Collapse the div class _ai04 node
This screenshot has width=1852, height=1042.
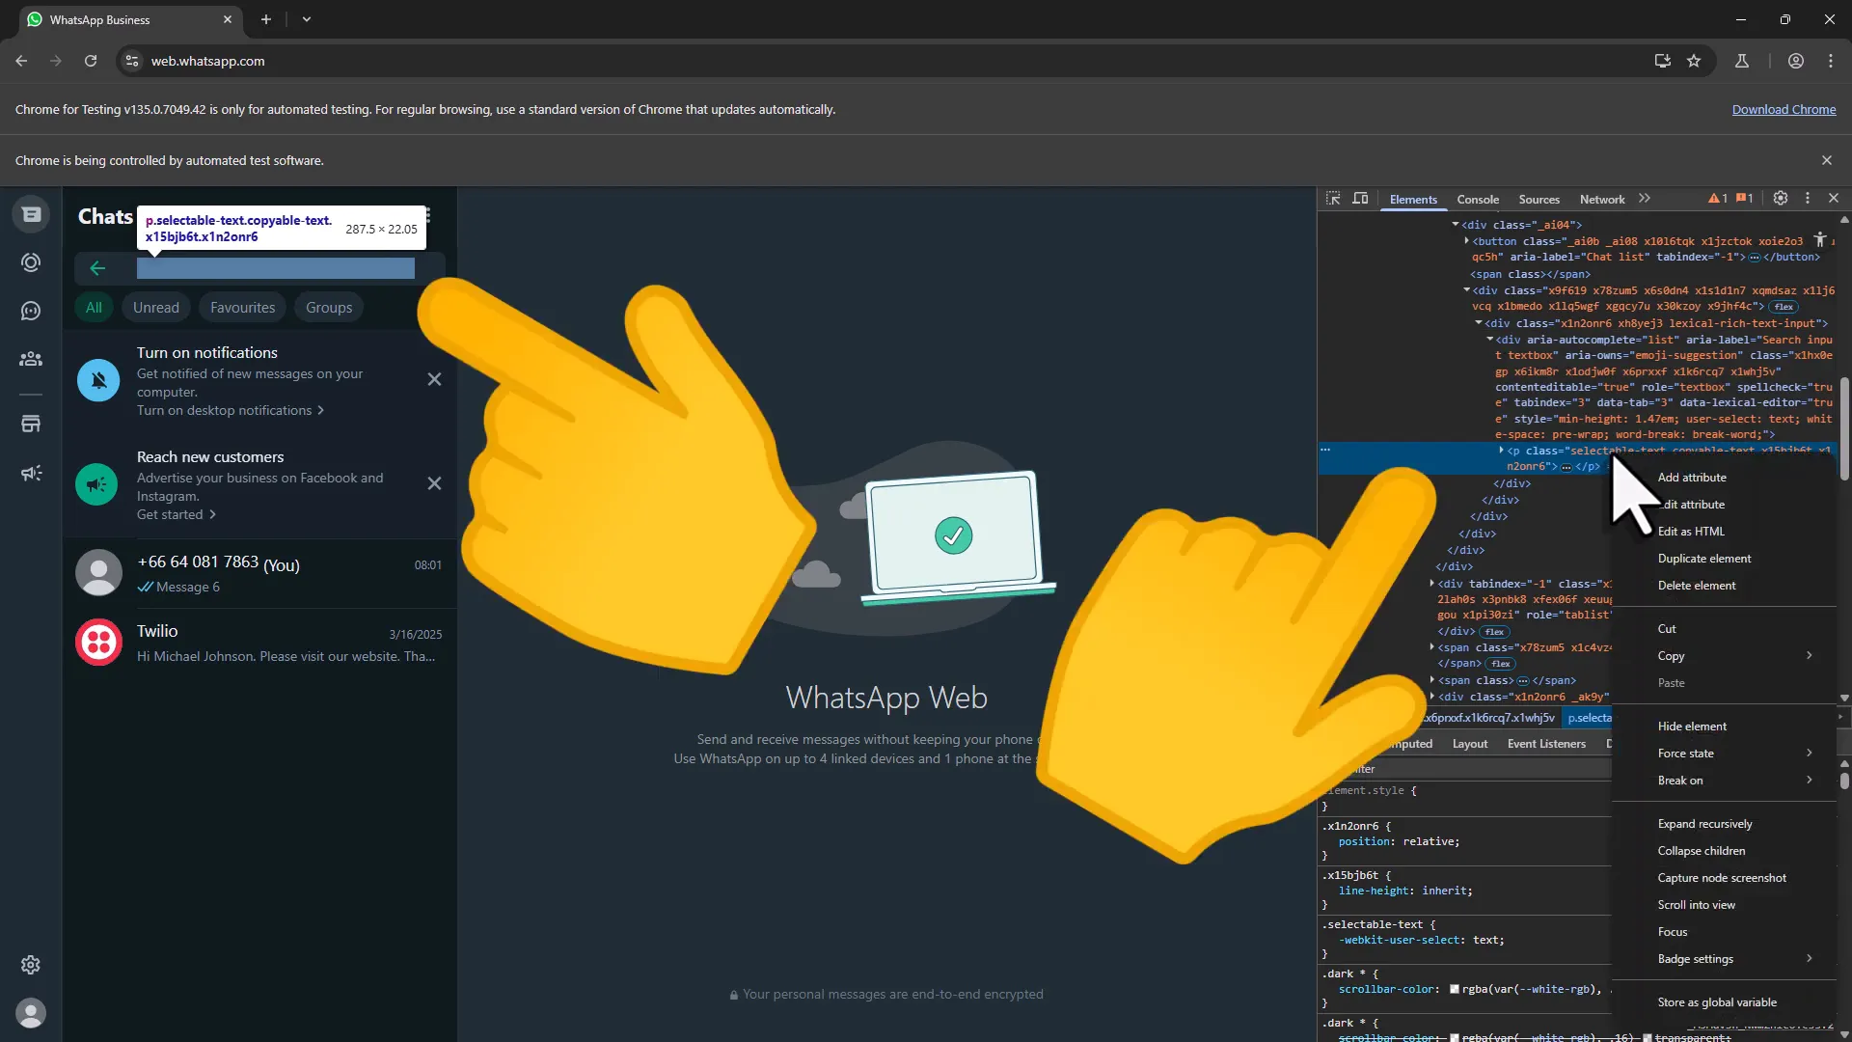[1456, 225]
